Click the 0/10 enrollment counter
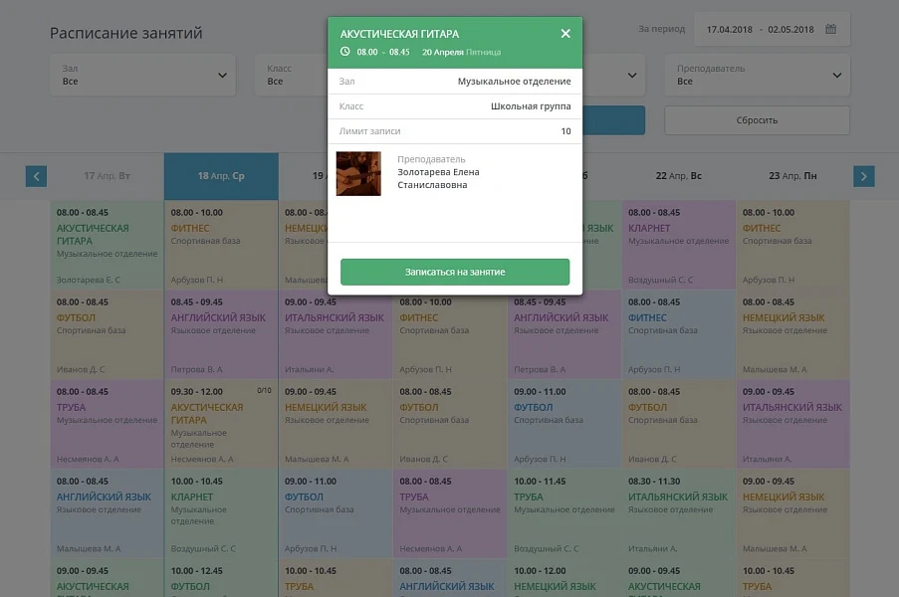899x597 pixels. [x=264, y=390]
